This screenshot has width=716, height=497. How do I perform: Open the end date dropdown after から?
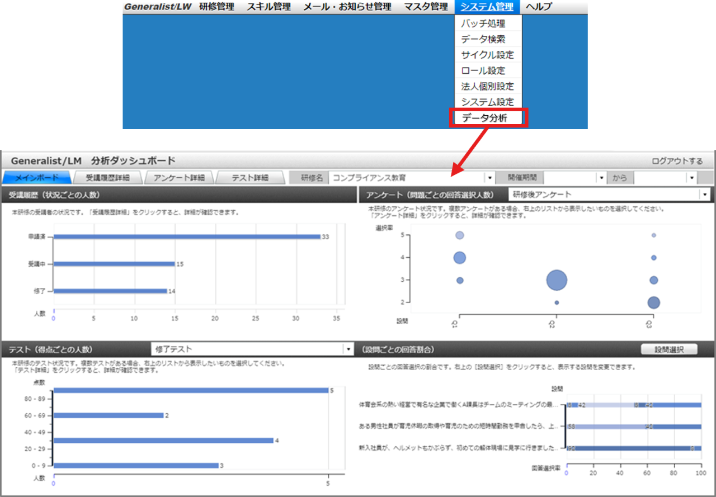692,178
